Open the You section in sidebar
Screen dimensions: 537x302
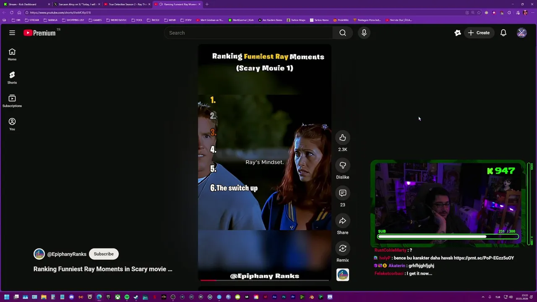point(12,124)
